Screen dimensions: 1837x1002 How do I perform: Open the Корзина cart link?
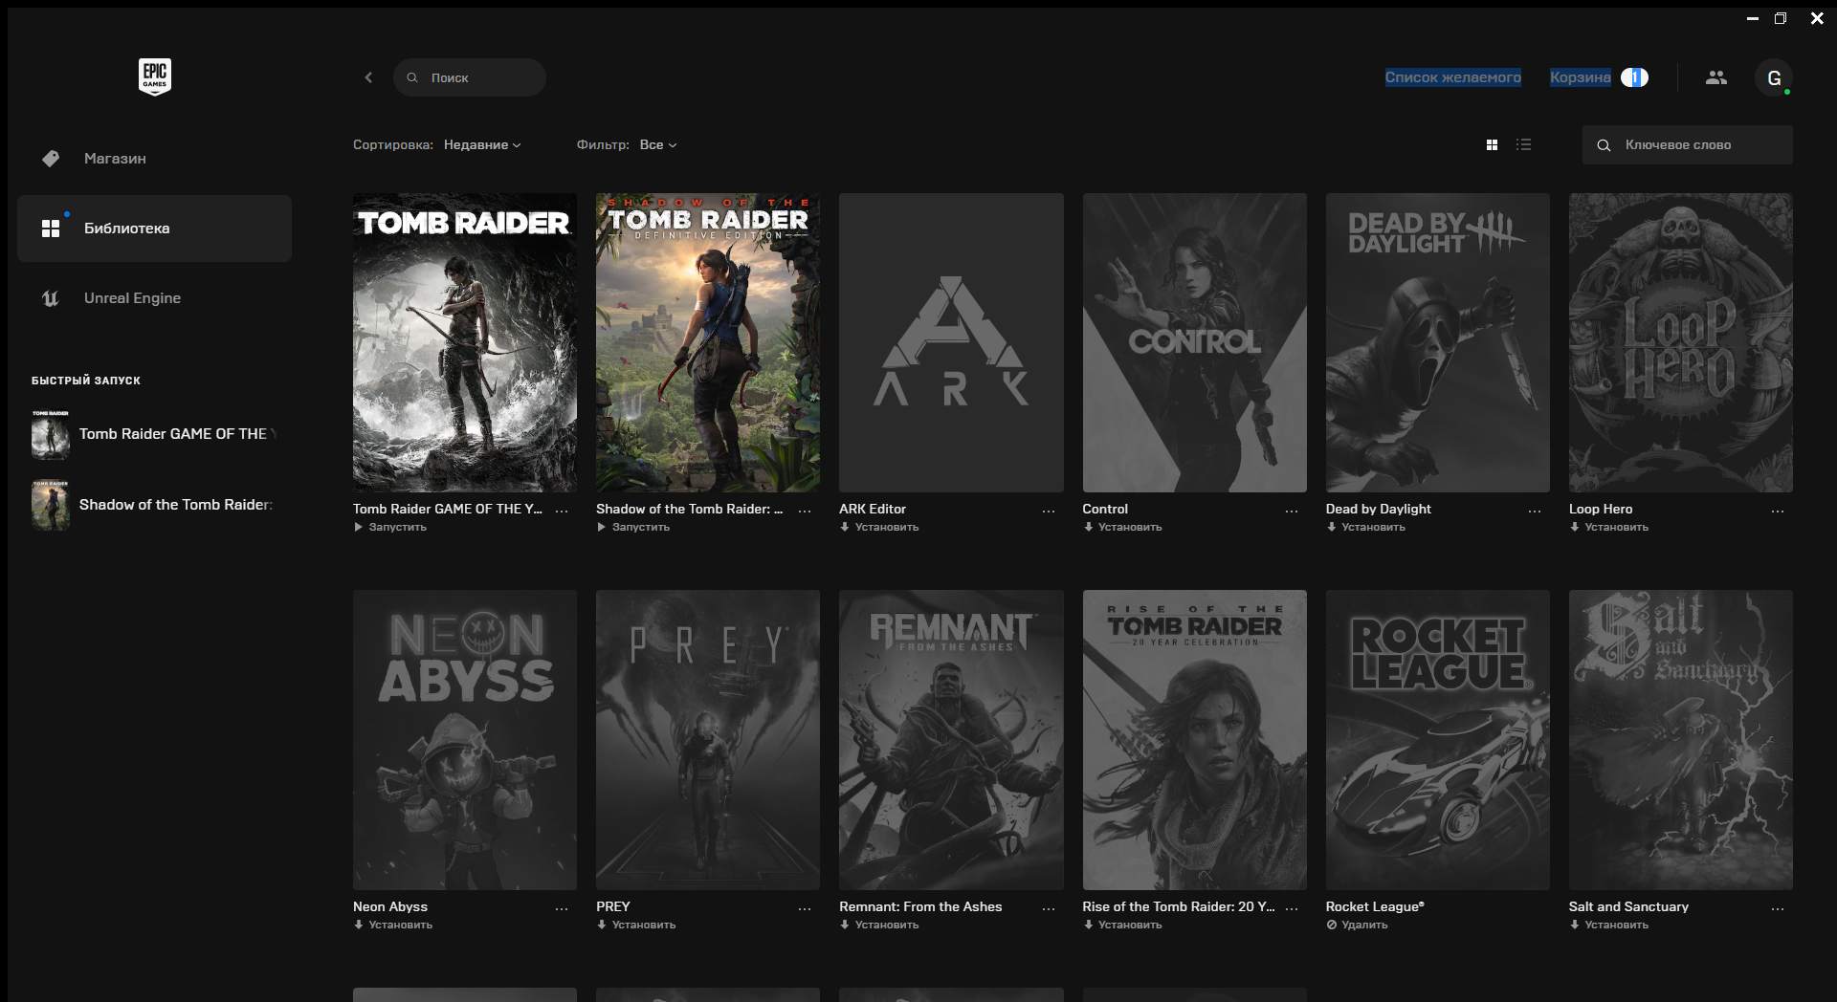click(x=1580, y=77)
